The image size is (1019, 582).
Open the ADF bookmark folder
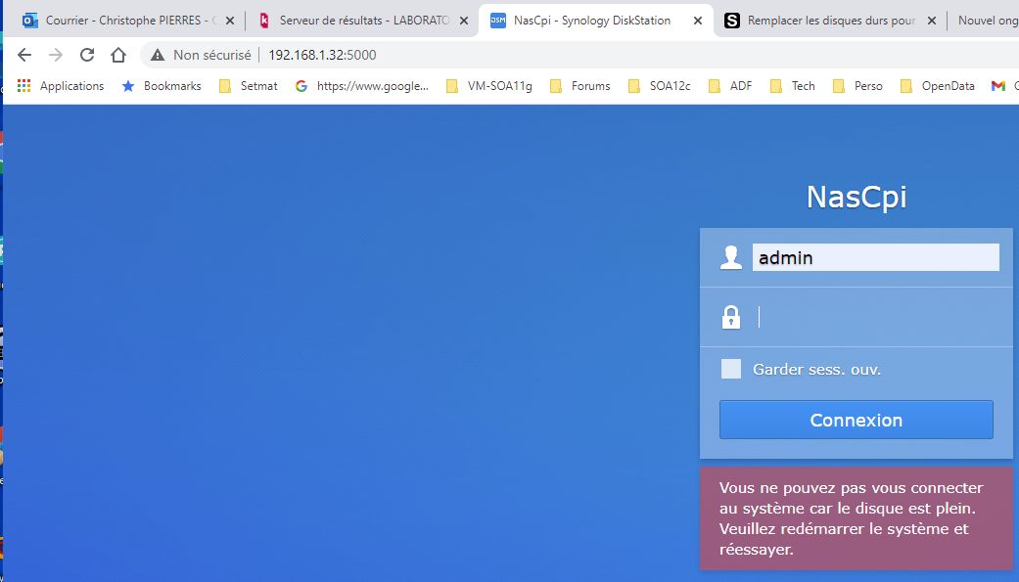click(730, 86)
